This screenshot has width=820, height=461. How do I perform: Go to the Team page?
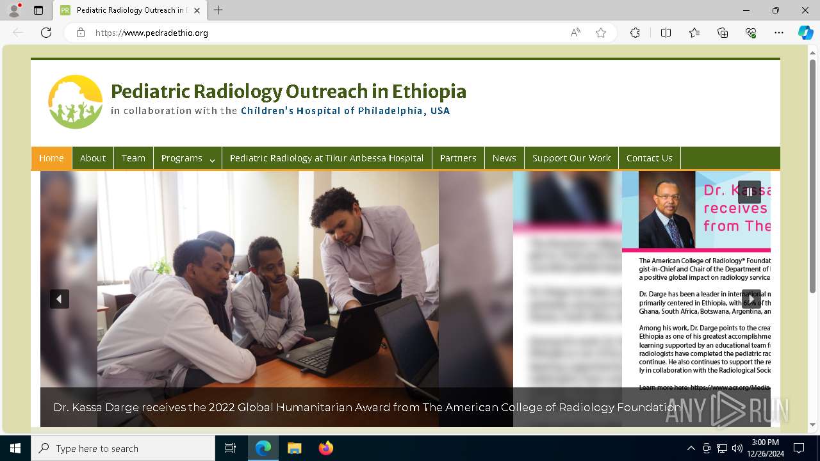133,158
